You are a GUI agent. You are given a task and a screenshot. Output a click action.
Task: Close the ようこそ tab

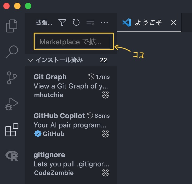(174, 22)
